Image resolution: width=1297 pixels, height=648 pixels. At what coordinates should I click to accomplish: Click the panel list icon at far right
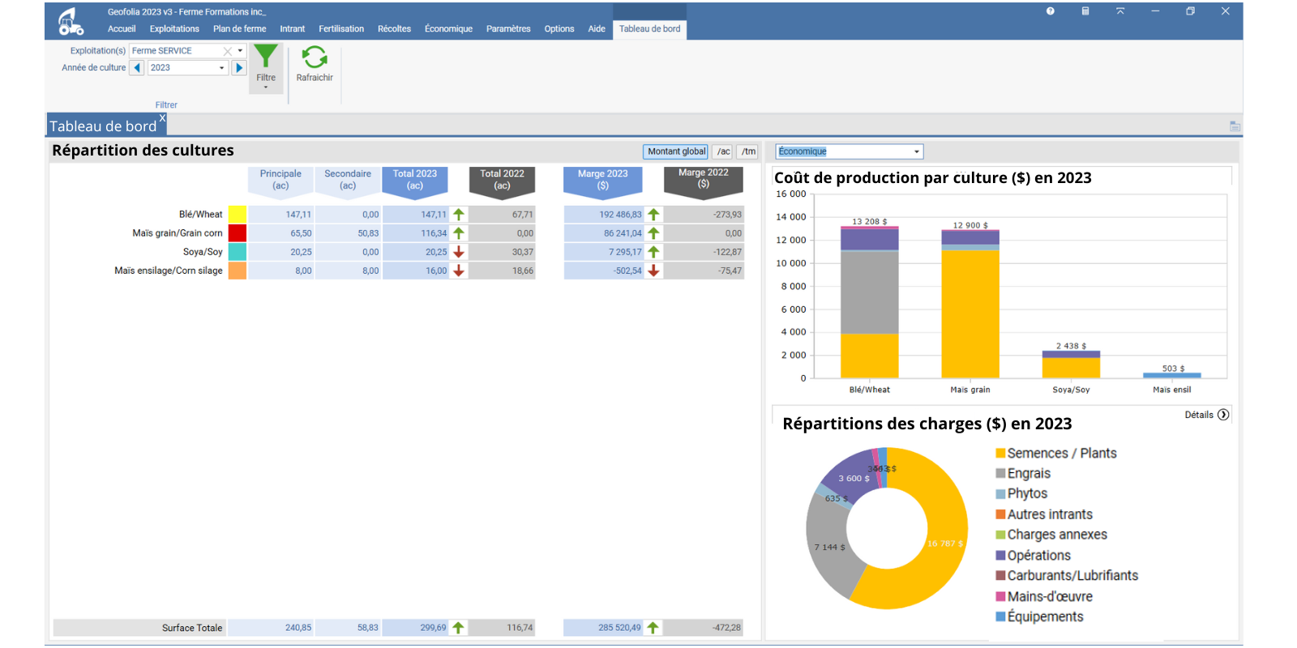click(x=1235, y=126)
